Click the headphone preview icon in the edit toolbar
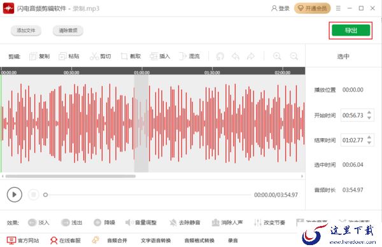Screen dimensions: 382x247 [x=220, y=56]
